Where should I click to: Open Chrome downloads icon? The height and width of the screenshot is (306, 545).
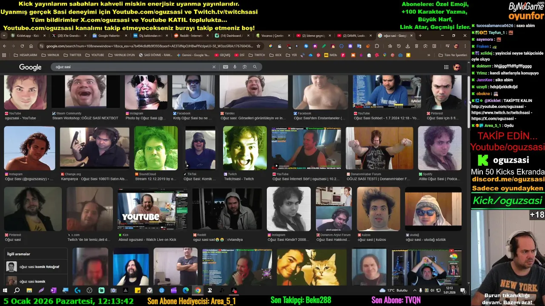(407, 46)
